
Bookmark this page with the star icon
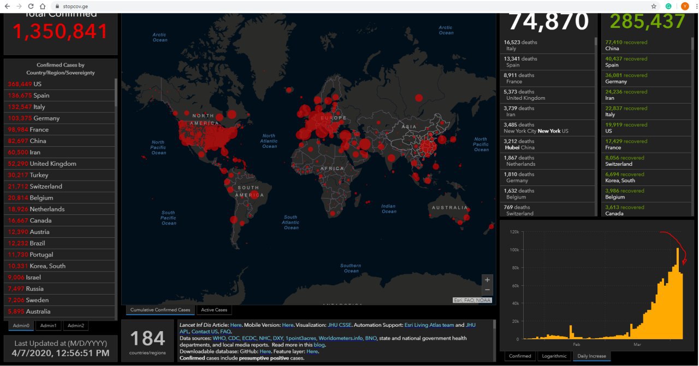click(x=654, y=6)
